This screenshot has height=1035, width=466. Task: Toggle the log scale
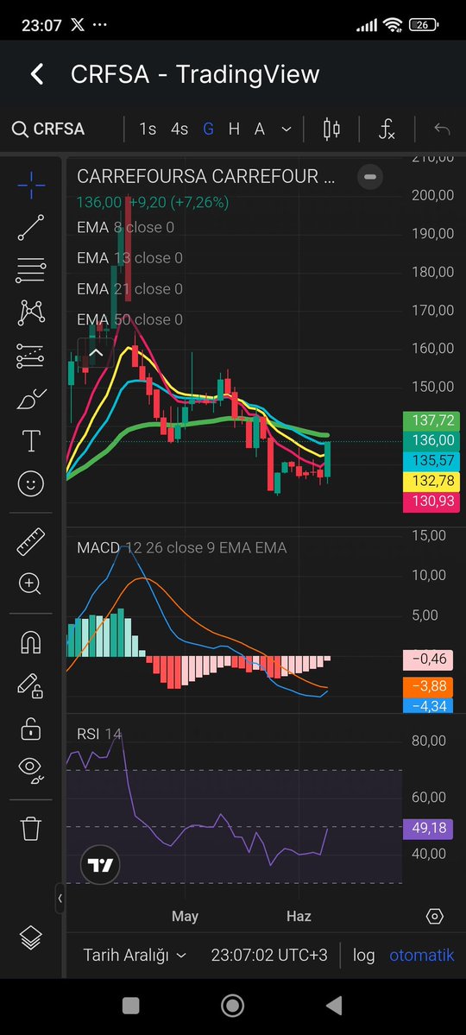[363, 955]
